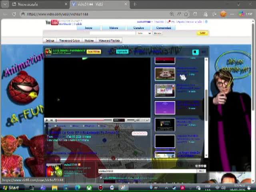
Task: Select the Videos and Playlists tab
Action: coord(109,40)
